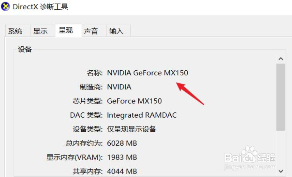
Task: Click the DirectX diagnostic tool title icon
Action: pyautogui.click(x=5, y=7)
